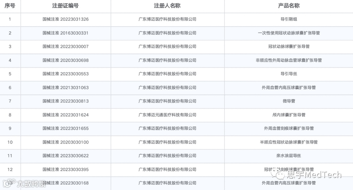The height and width of the screenshot is (190, 353).
Task: Click product name 微导管
Action: point(289,101)
